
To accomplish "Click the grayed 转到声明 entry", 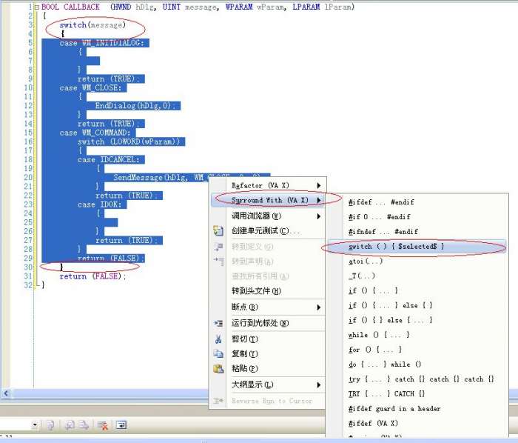I will pos(268,262).
